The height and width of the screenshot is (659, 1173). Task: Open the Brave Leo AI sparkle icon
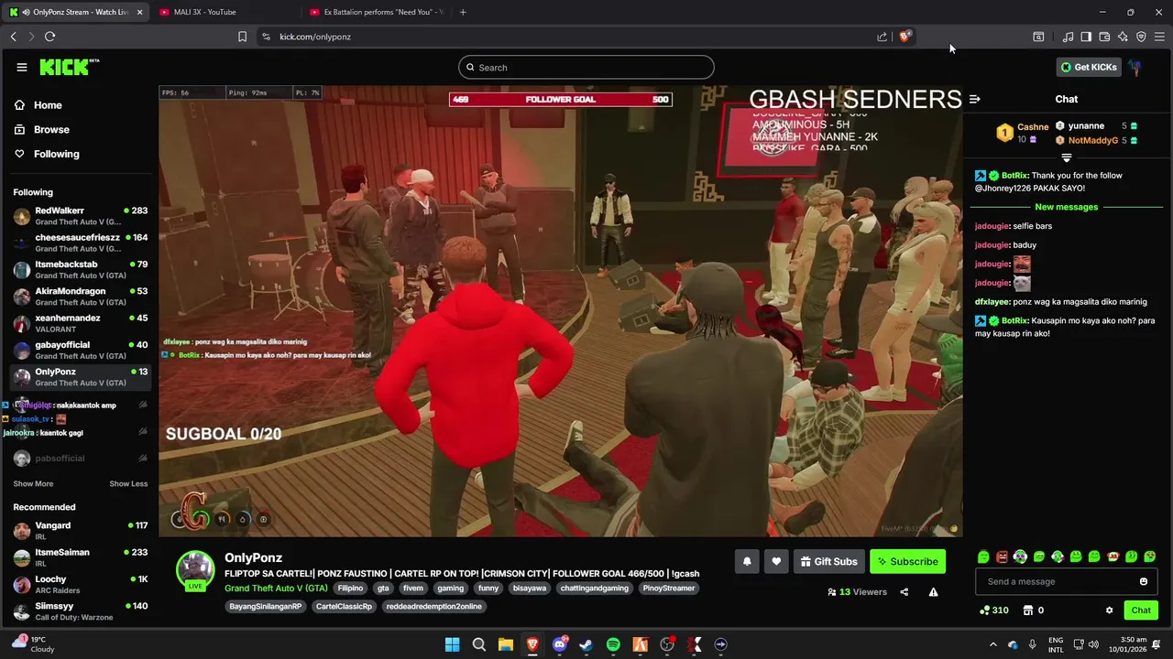tap(1123, 37)
